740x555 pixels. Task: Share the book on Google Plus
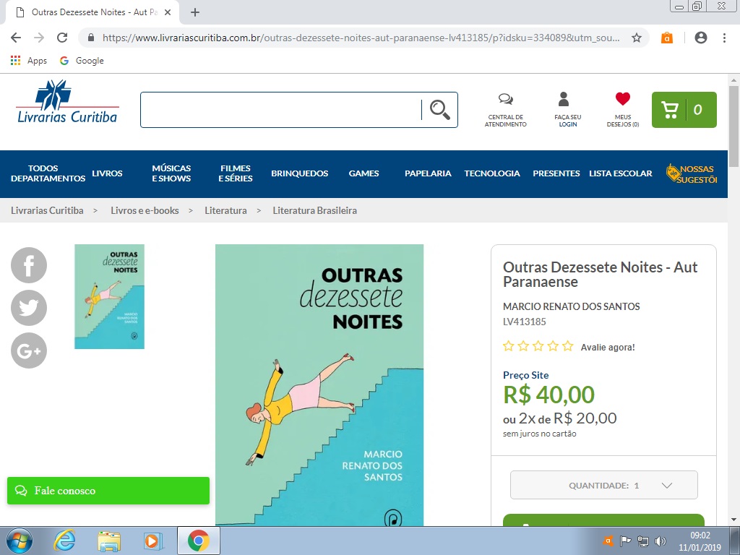[29, 350]
